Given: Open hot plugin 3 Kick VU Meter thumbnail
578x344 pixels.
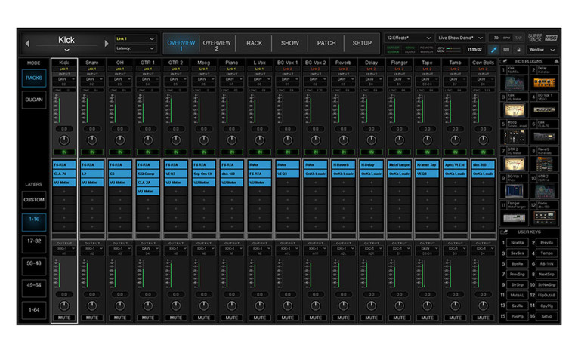Looking at the screenshot, I should 515,110.
